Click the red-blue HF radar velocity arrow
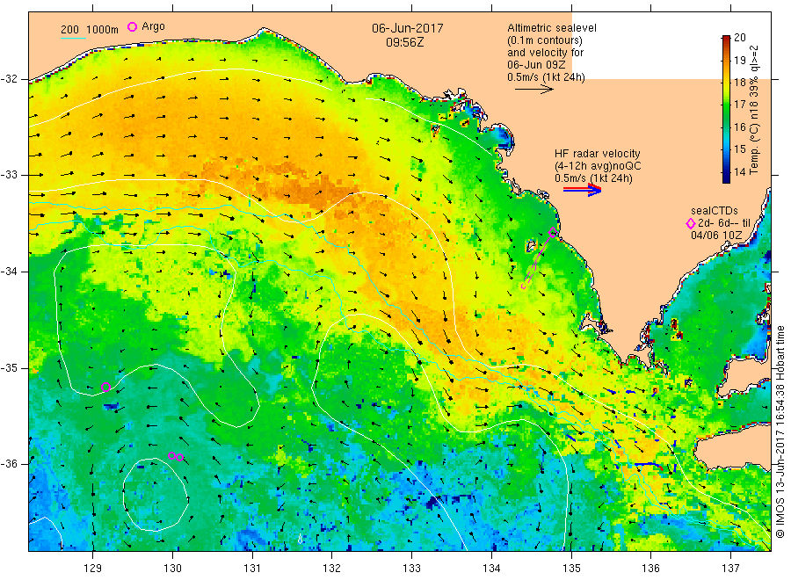The image size is (791, 580). [582, 190]
